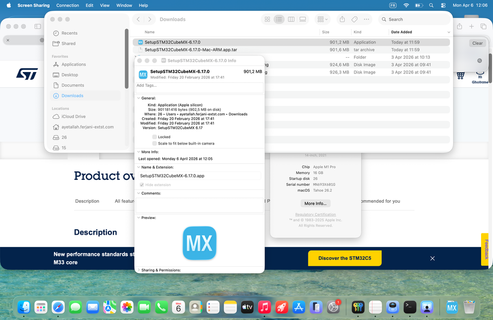Launch Safari from the Dock
This screenshot has width=493, height=320.
tap(58, 307)
